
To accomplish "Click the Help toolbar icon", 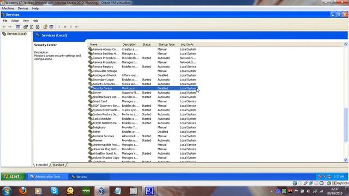I will coord(45,27).
